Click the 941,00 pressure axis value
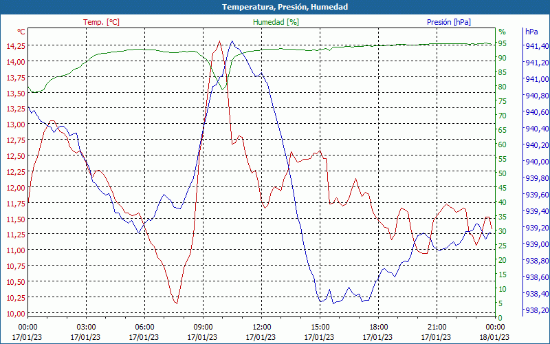Image resolution: width=550 pixels, height=344 pixels. 537,79
